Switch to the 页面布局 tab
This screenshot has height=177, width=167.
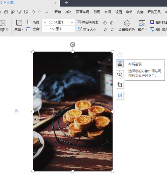coord(83,12)
